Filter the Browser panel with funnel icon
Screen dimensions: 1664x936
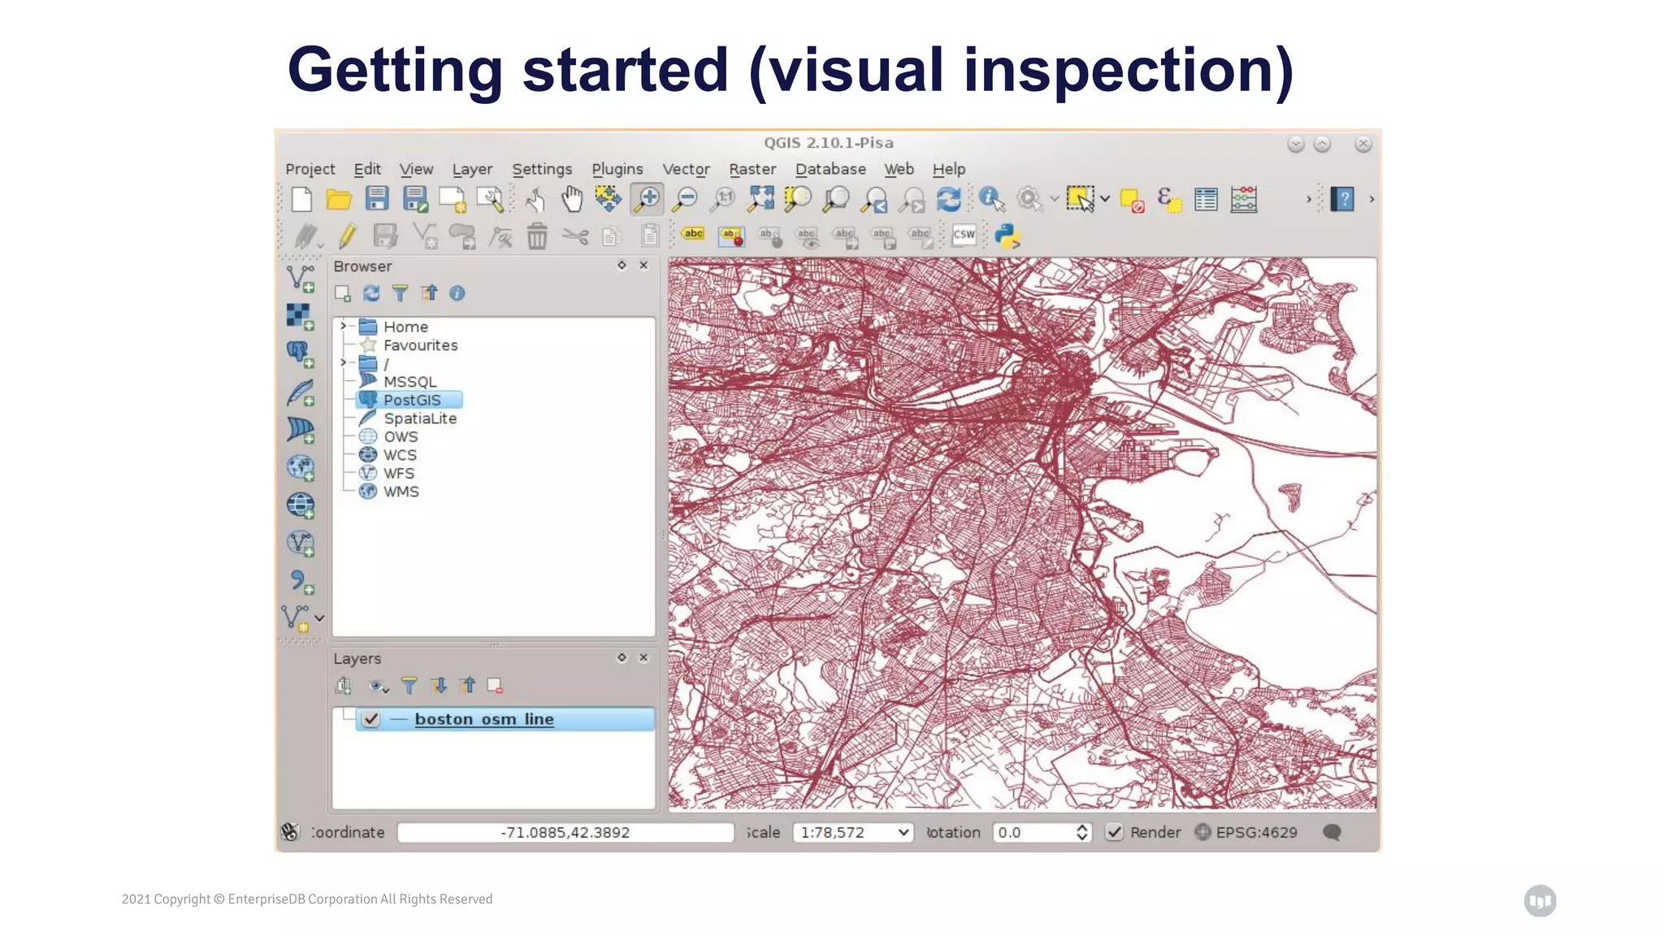point(400,293)
